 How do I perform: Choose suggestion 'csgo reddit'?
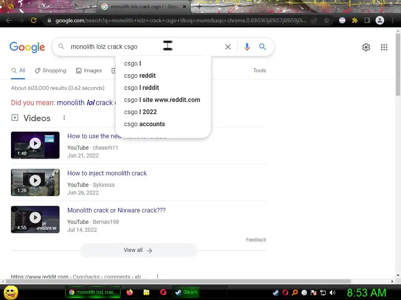tap(163, 75)
